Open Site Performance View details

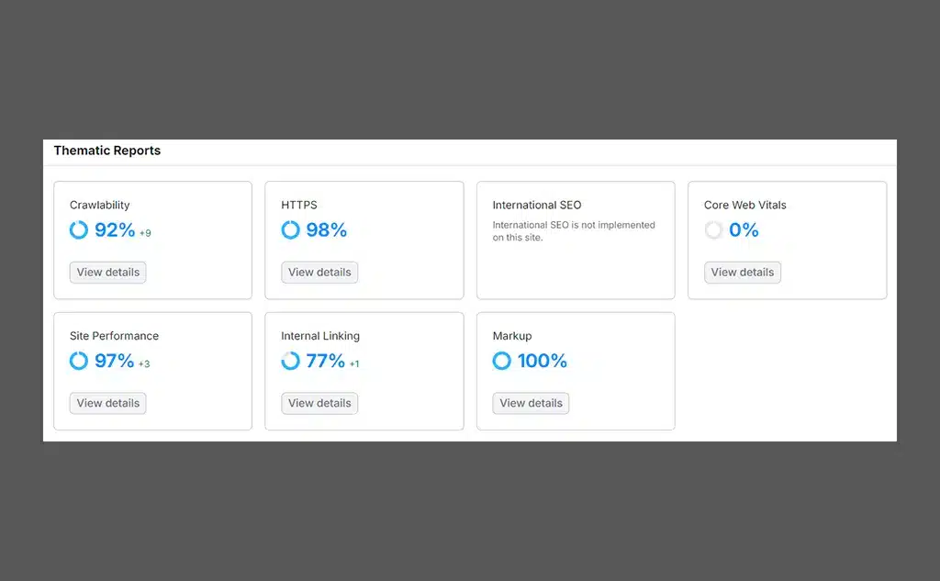tap(108, 403)
